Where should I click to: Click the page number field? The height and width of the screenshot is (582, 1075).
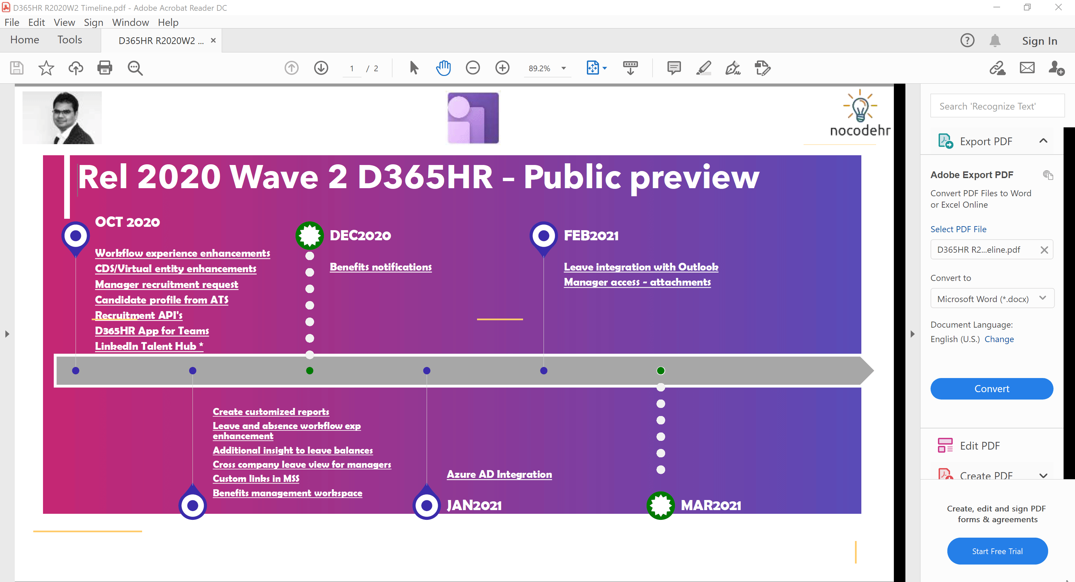coord(352,69)
